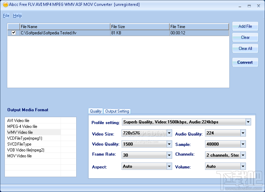The height and width of the screenshot is (192, 265).
Task: Start conversion with the Convert button
Action: pyautogui.click(x=245, y=62)
